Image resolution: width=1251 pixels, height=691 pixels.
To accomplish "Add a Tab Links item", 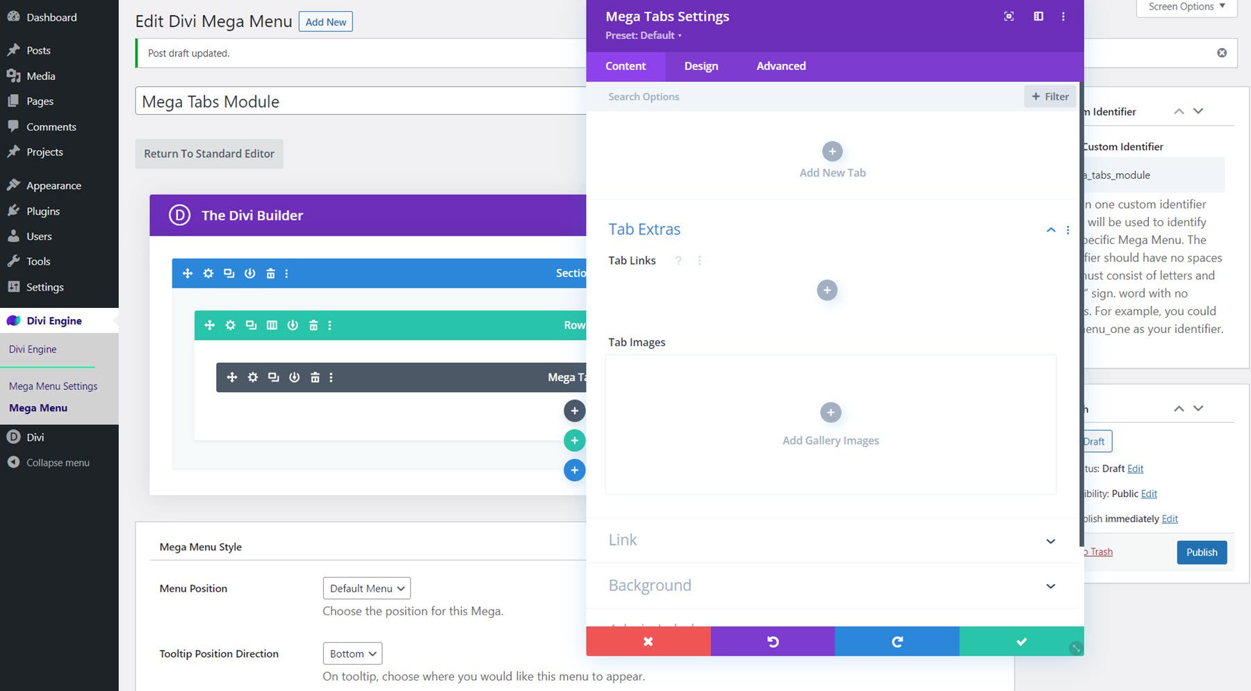I will 827,290.
